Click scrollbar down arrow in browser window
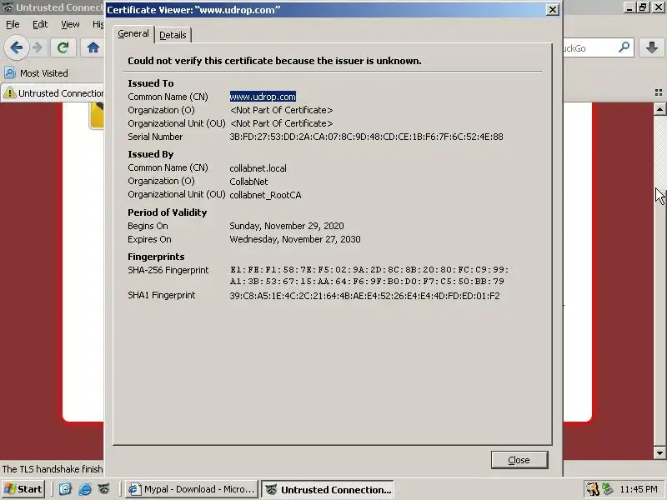667x500 pixels. [659, 452]
